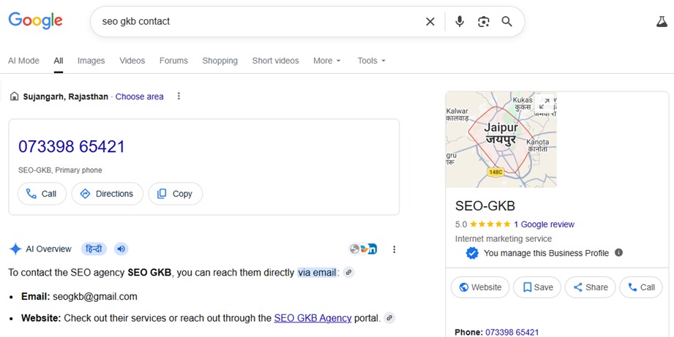This screenshot has width=674, height=337.
Task: Click the 'SEO-GKB, Primary phone' caption
Action: (x=60, y=170)
